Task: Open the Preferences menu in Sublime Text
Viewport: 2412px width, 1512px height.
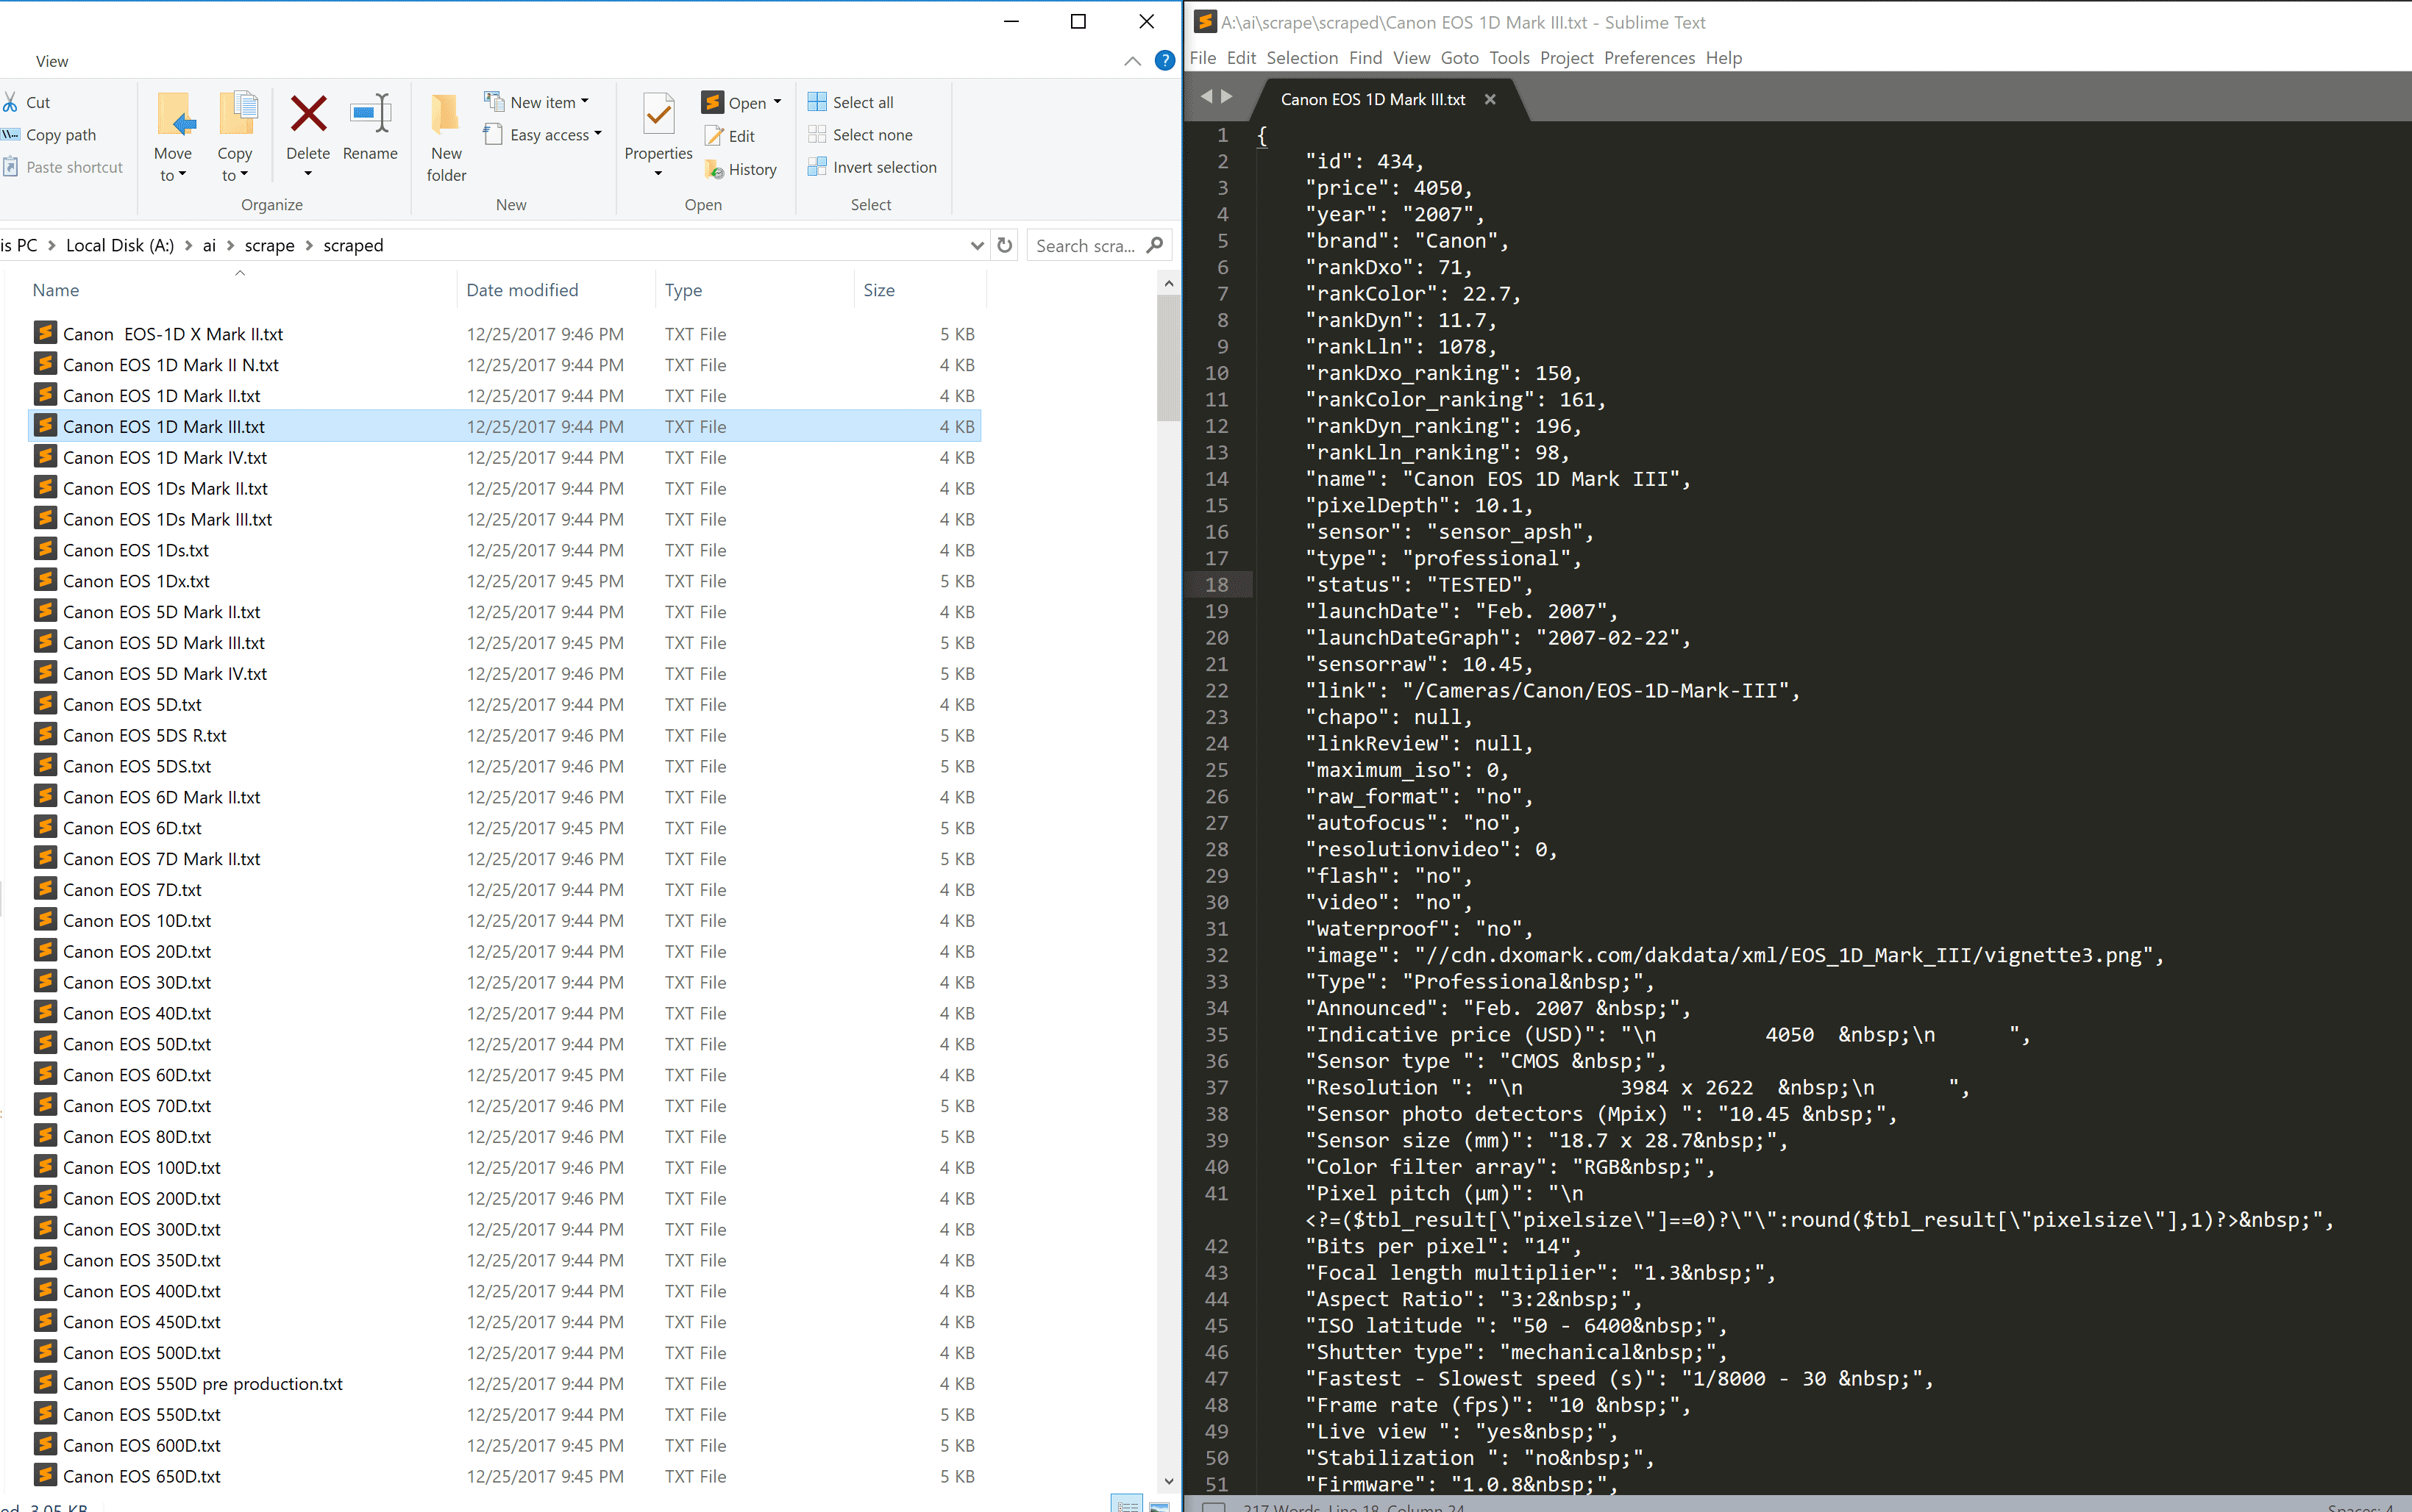Action: pyautogui.click(x=1648, y=58)
